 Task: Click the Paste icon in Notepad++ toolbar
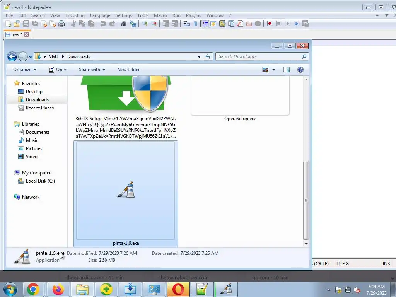(x=91, y=24)
